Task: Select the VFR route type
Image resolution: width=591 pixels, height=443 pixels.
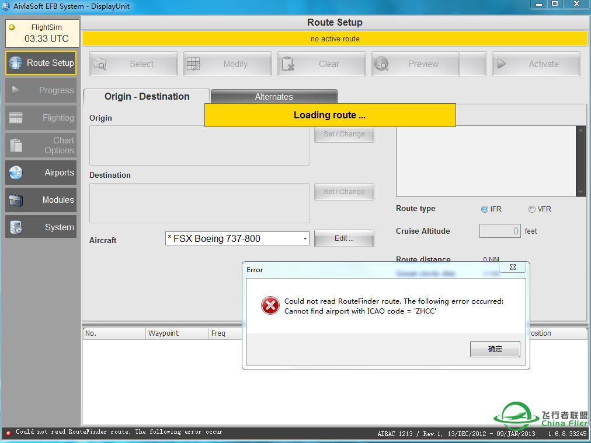Action: click(x=532, y=209)
